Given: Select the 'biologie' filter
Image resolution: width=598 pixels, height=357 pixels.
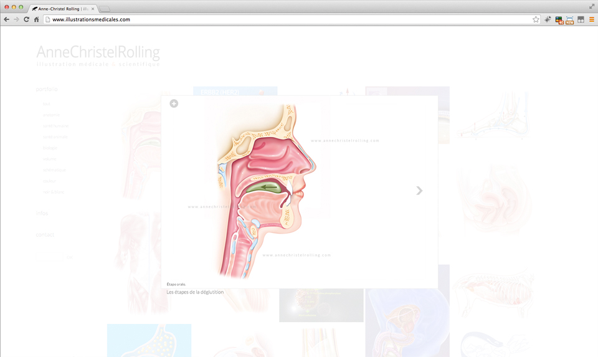Looking at the screenshot, I should click(50, 148).
